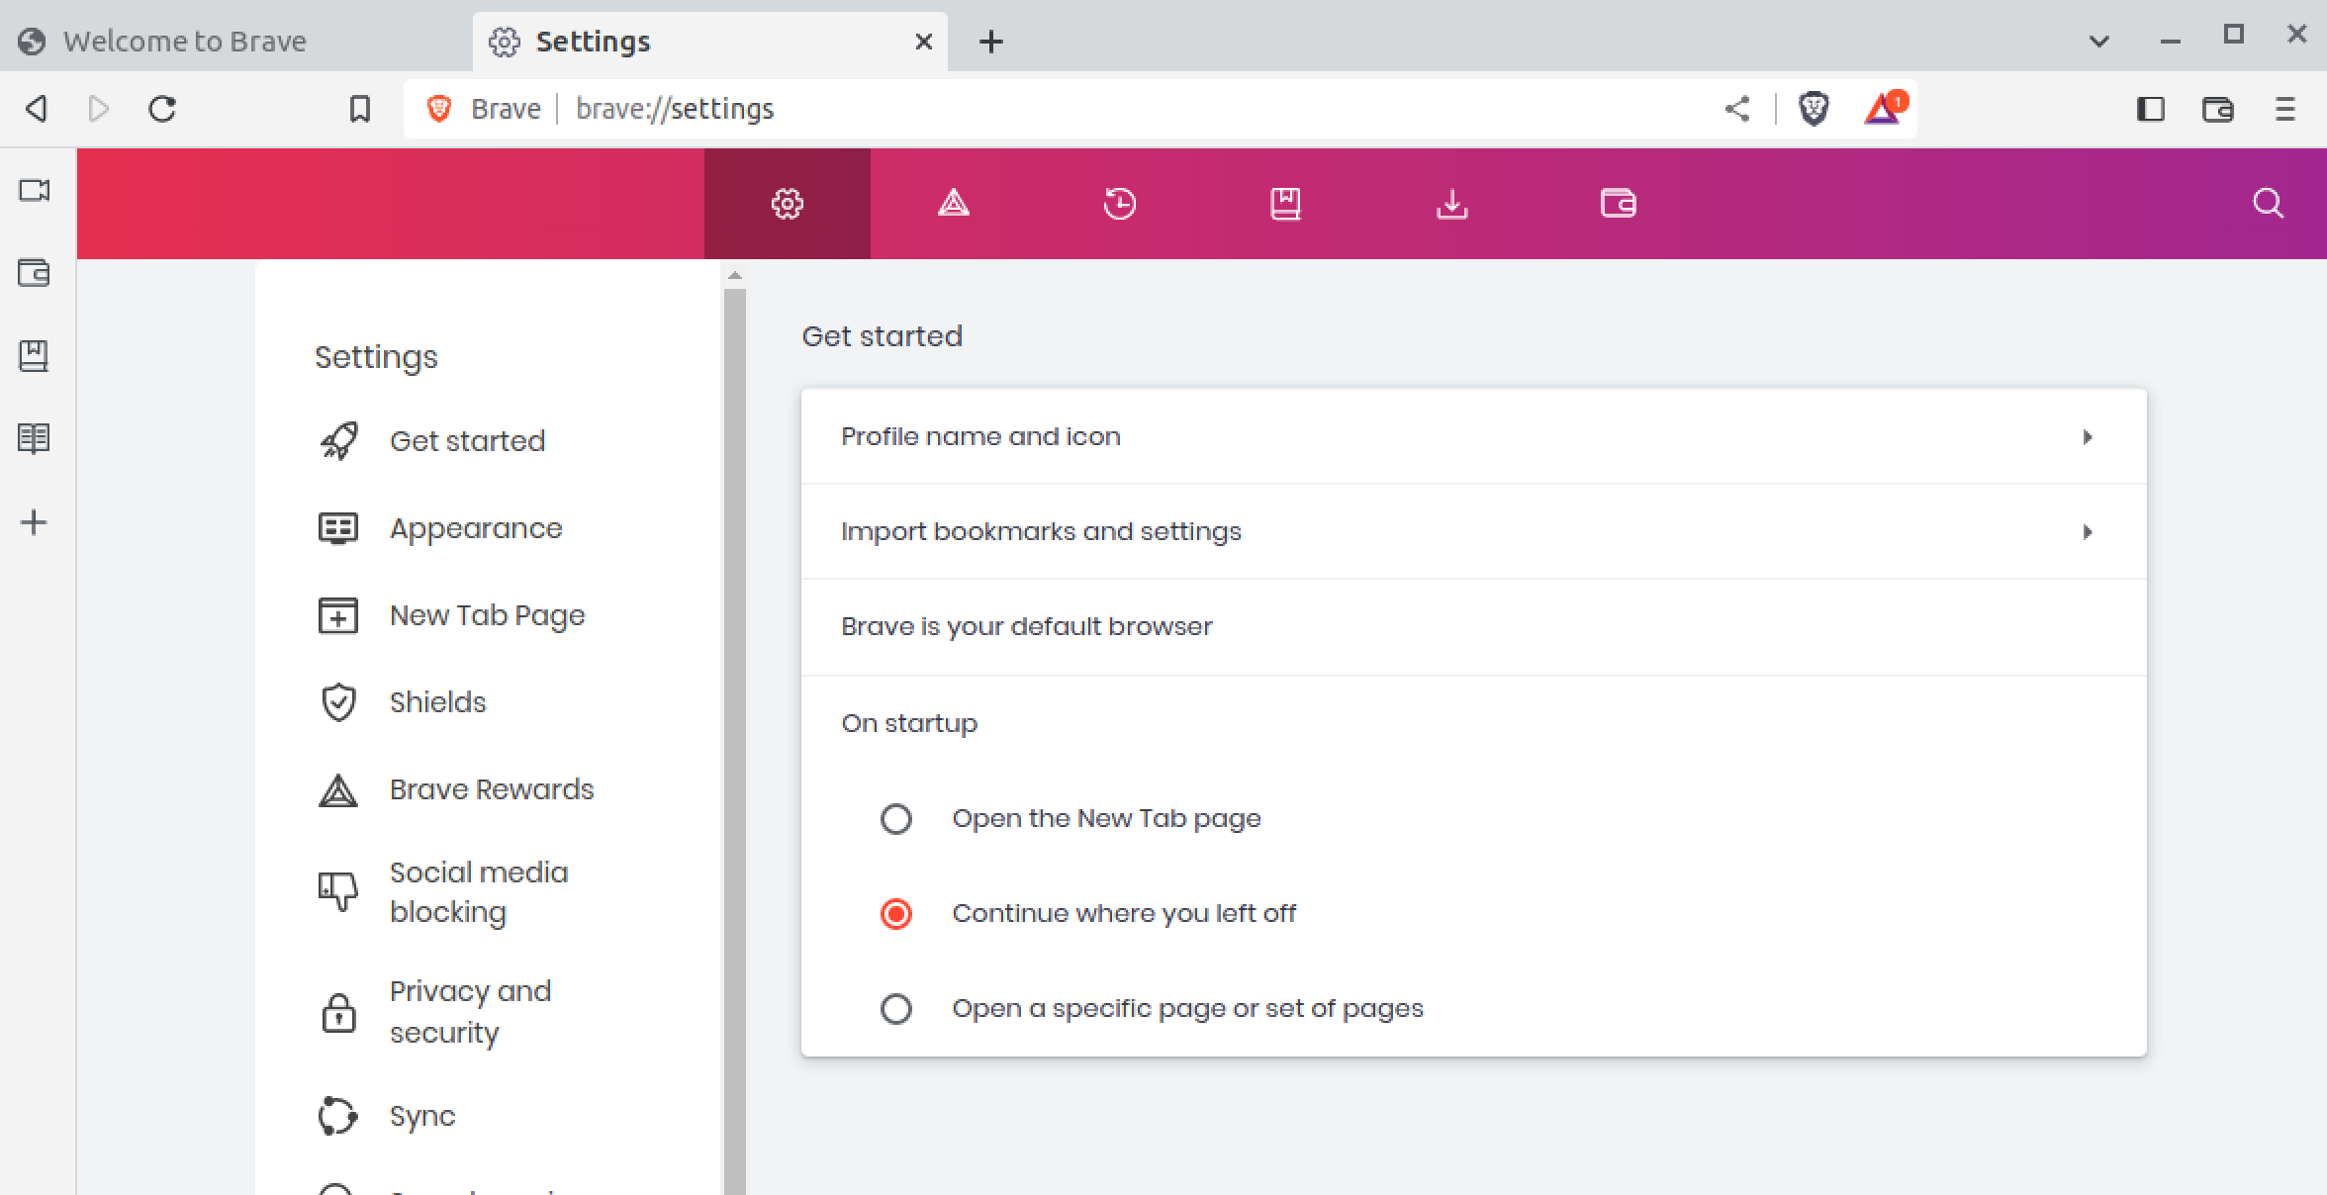The height and width of the screenshot is (1195, 2327).
Task: Open Rewards triangle in pink header
Action: 954,204
